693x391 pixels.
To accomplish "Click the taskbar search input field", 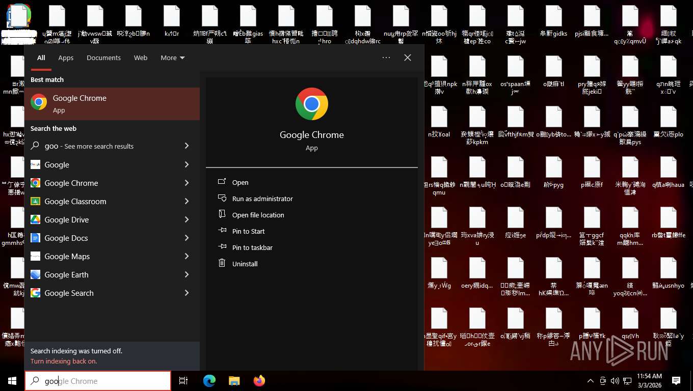I will tap(98, 381).
